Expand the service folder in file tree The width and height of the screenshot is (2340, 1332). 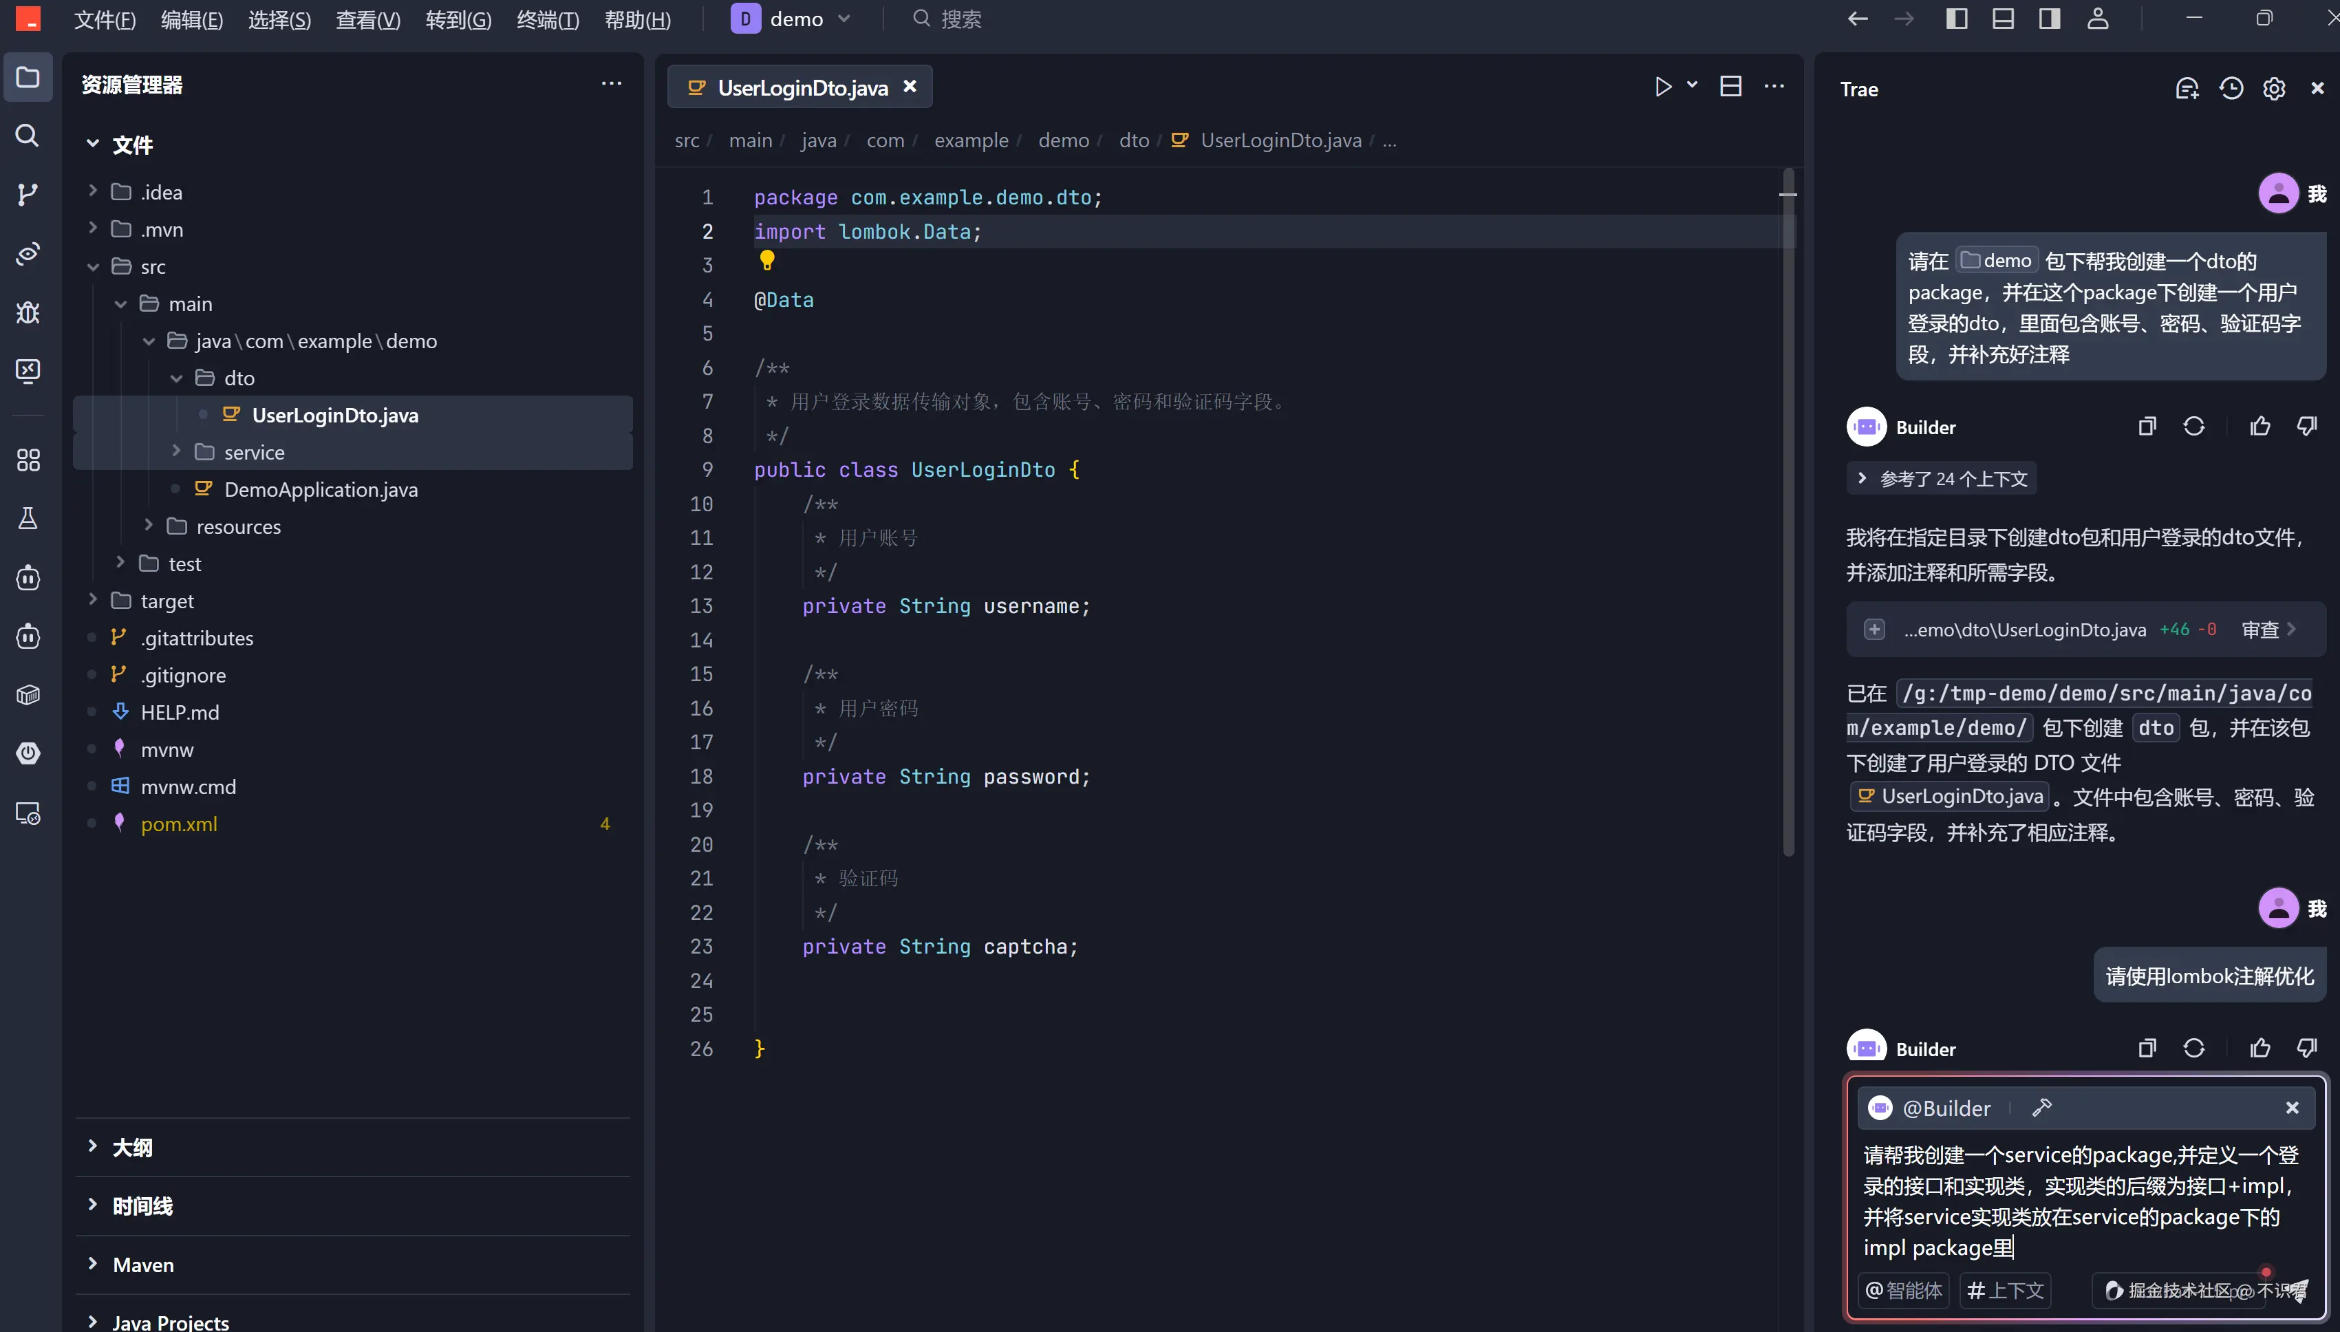[255, 452]
